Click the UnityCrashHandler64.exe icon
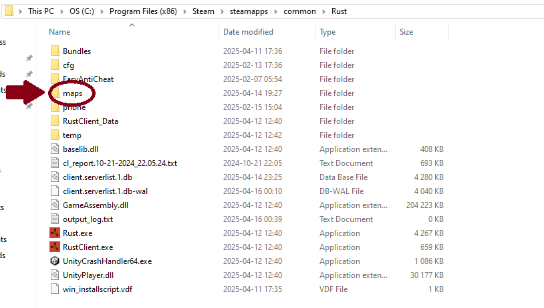Viewport: 544px width, 308px height. (x=55, y=261)
